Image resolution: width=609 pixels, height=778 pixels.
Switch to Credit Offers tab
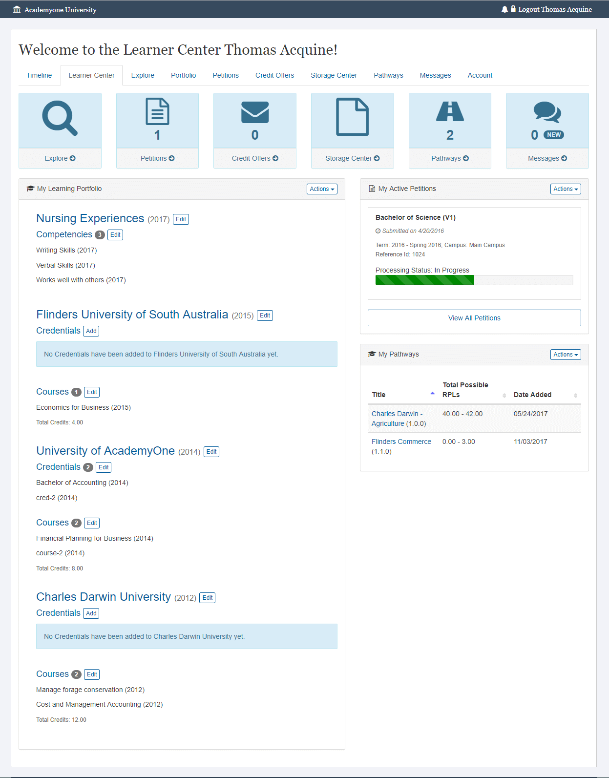(274, 75)
